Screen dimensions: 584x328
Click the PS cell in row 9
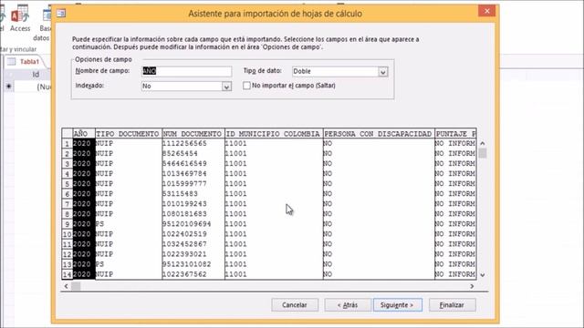[x=128, y=224]
